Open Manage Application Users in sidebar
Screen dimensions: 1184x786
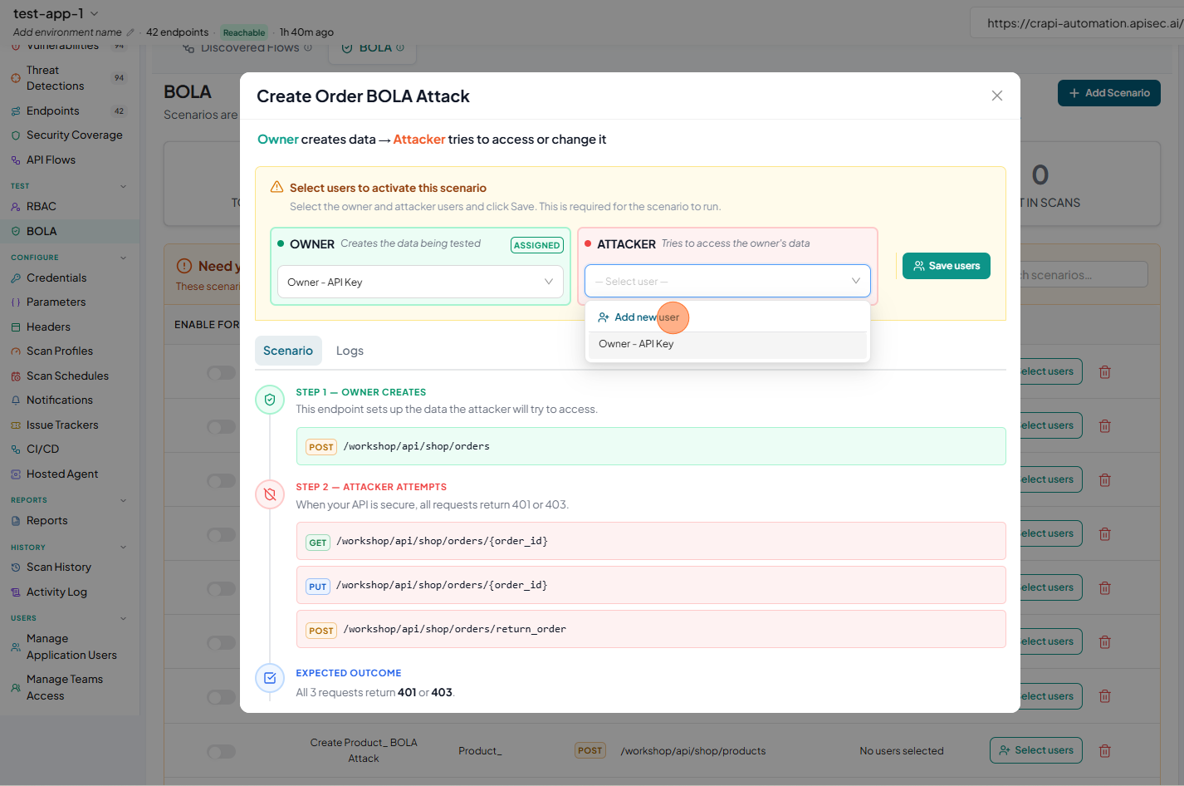pyautogui.click(x=71, y=647)
